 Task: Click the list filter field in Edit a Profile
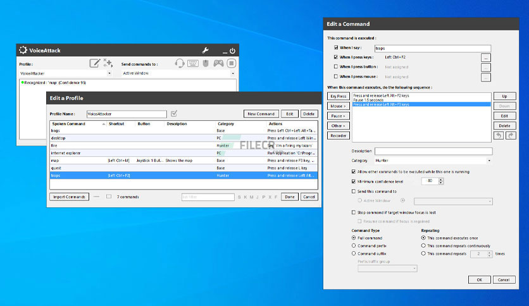208,197
